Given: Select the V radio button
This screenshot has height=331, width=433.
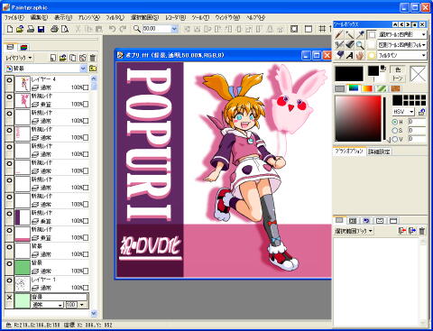Looking at the screenshot, I should click(395, 139).
